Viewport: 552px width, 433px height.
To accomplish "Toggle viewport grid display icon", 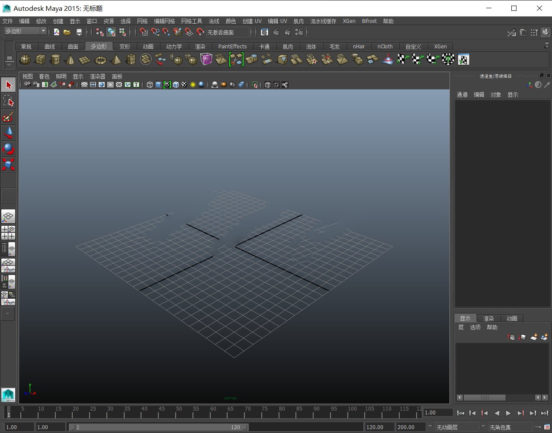I will tap(84, 85).
